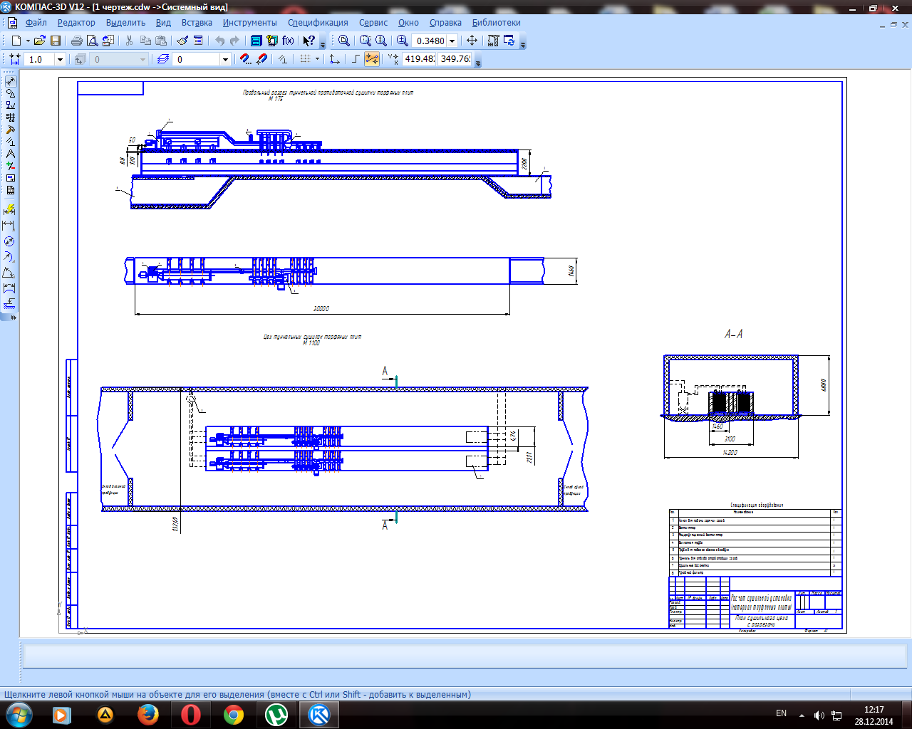Click the X coordinate field 419.48
The image size is (912, 729).
click(419, 59)
